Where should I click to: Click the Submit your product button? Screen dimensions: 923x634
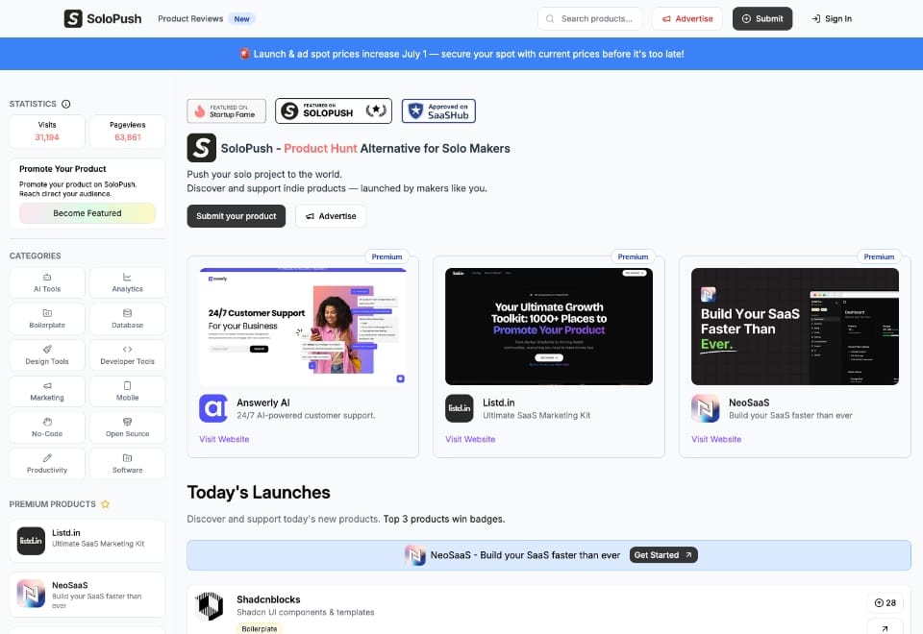[x=237, y=216]
